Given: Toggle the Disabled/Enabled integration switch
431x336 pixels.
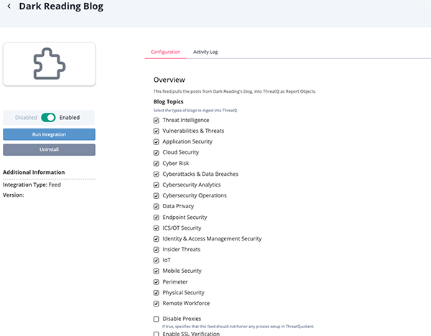Looking at the screenshot, I should 48,118.
